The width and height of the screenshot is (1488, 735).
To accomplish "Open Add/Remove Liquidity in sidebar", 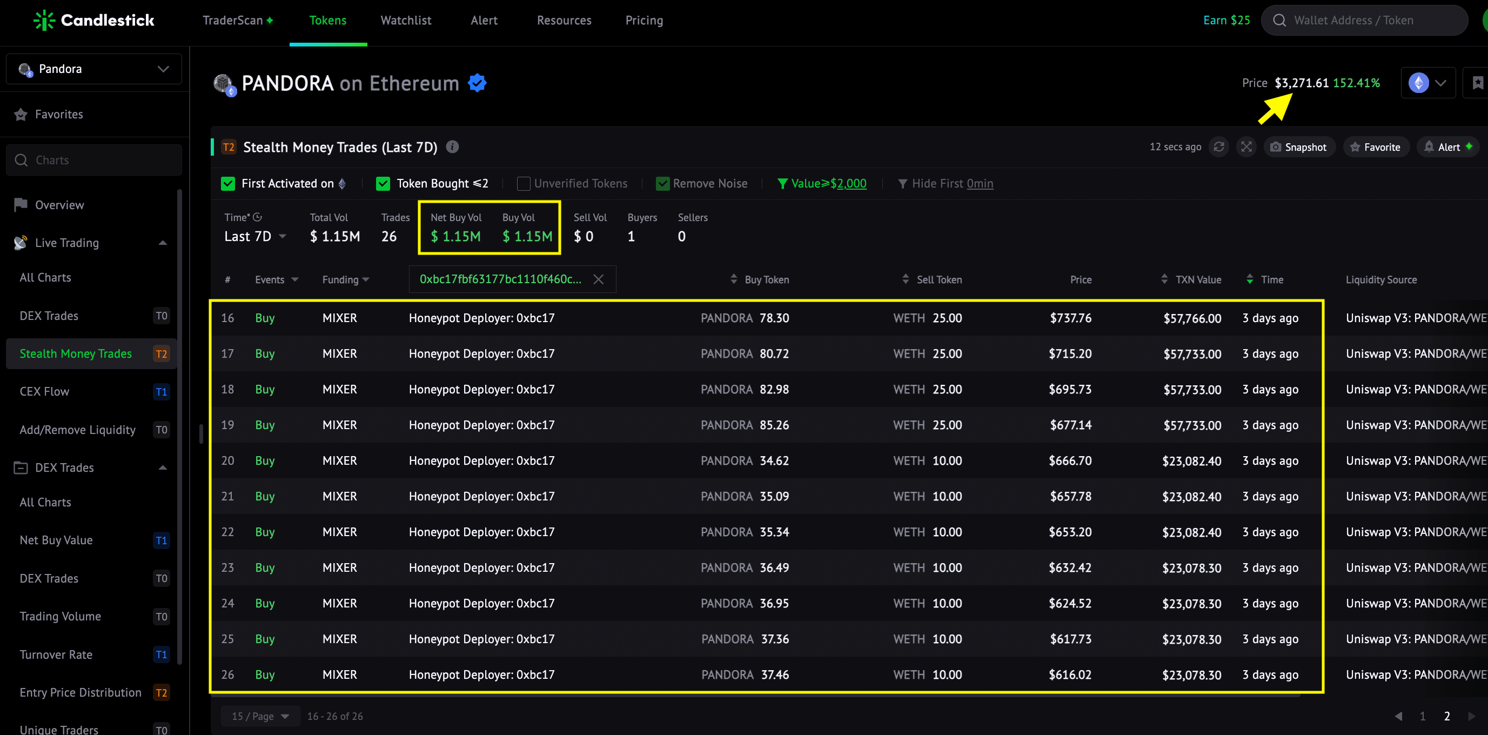I will click(91, 429).
